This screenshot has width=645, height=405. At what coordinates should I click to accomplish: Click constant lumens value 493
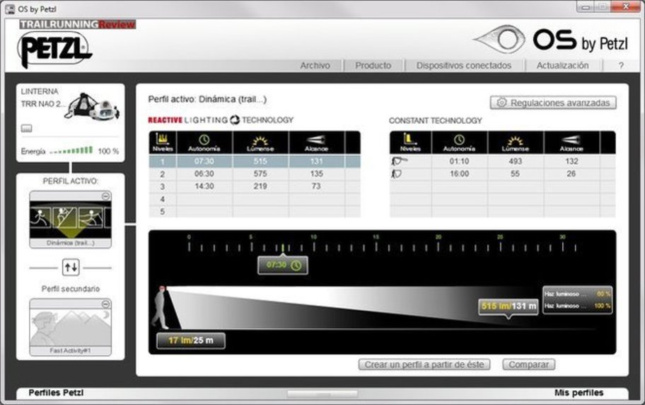[x=515, y=161]
